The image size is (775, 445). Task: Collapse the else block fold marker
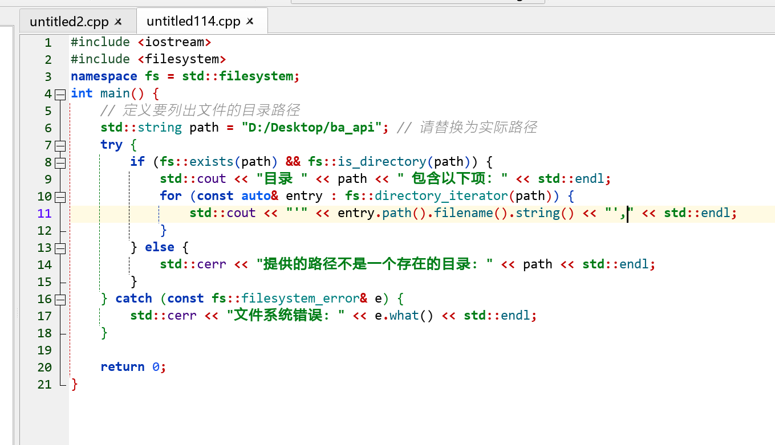click(60, 247)
